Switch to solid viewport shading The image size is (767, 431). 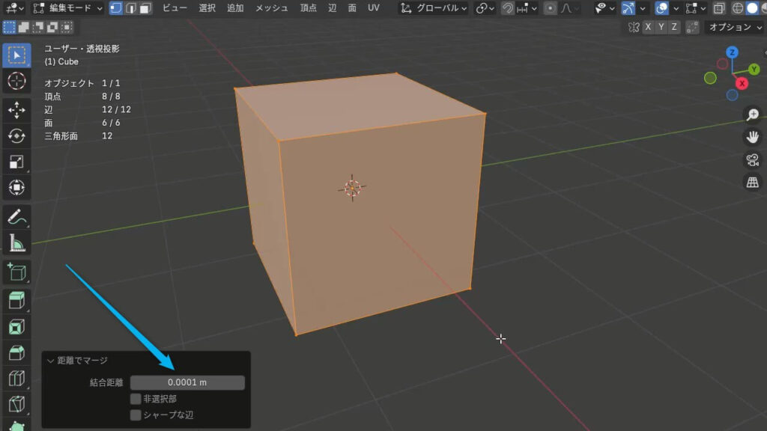tap(752, 8)
